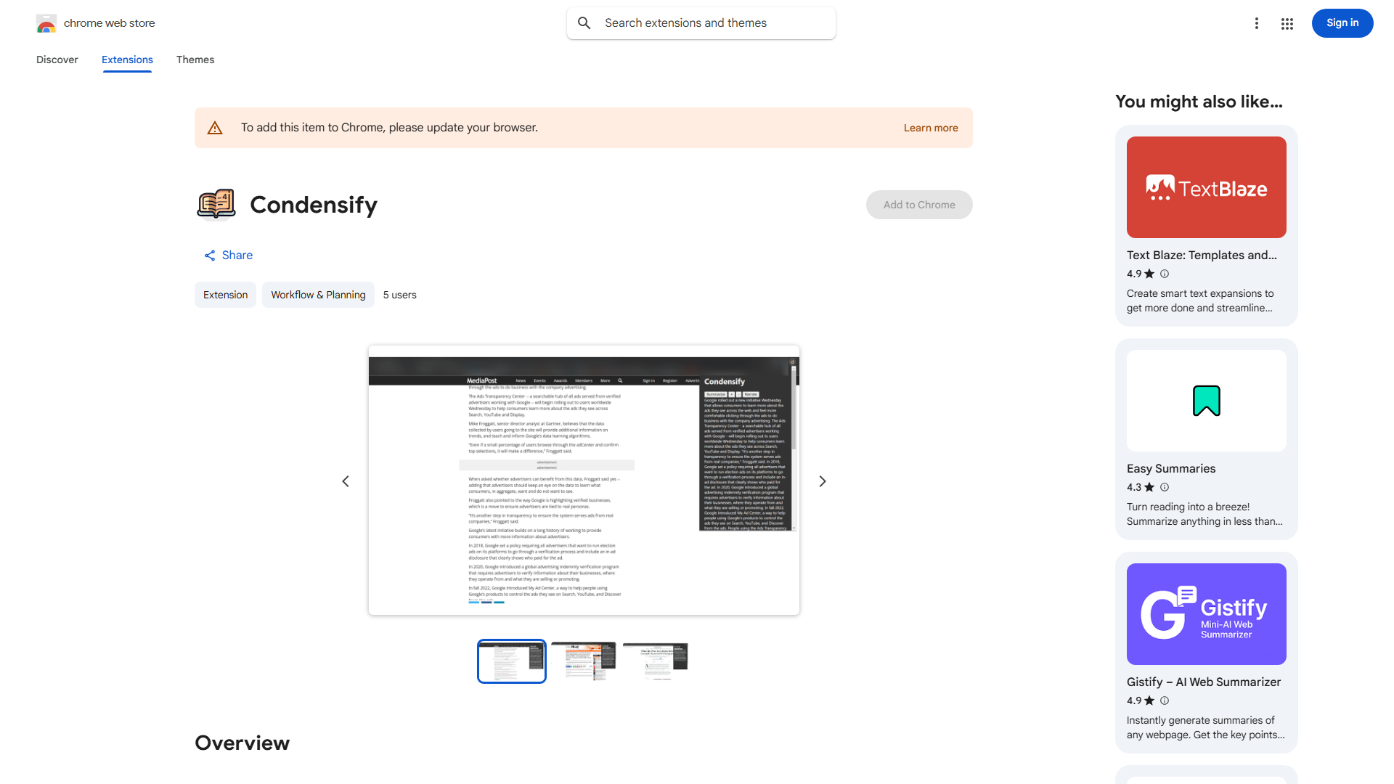
Task: Open the Discover section
Action: tap(57, 60)
